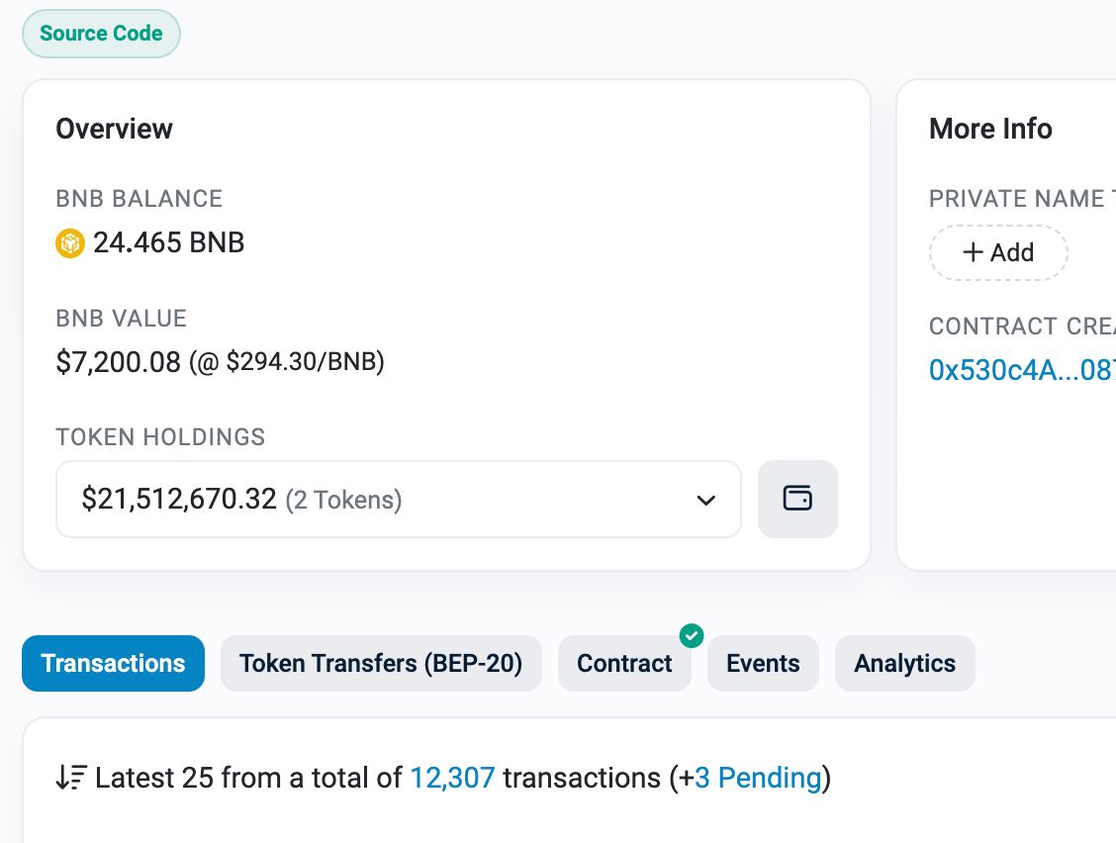
Task: Click the chevron inside the holdings selector
Action: tap(705, 501)
